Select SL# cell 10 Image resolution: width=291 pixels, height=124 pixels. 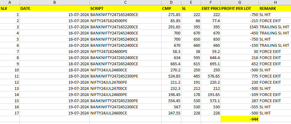(x=10, y=70)
